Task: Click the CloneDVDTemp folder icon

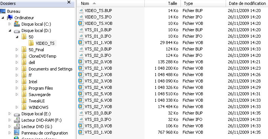Action: (x=24, y=56)
